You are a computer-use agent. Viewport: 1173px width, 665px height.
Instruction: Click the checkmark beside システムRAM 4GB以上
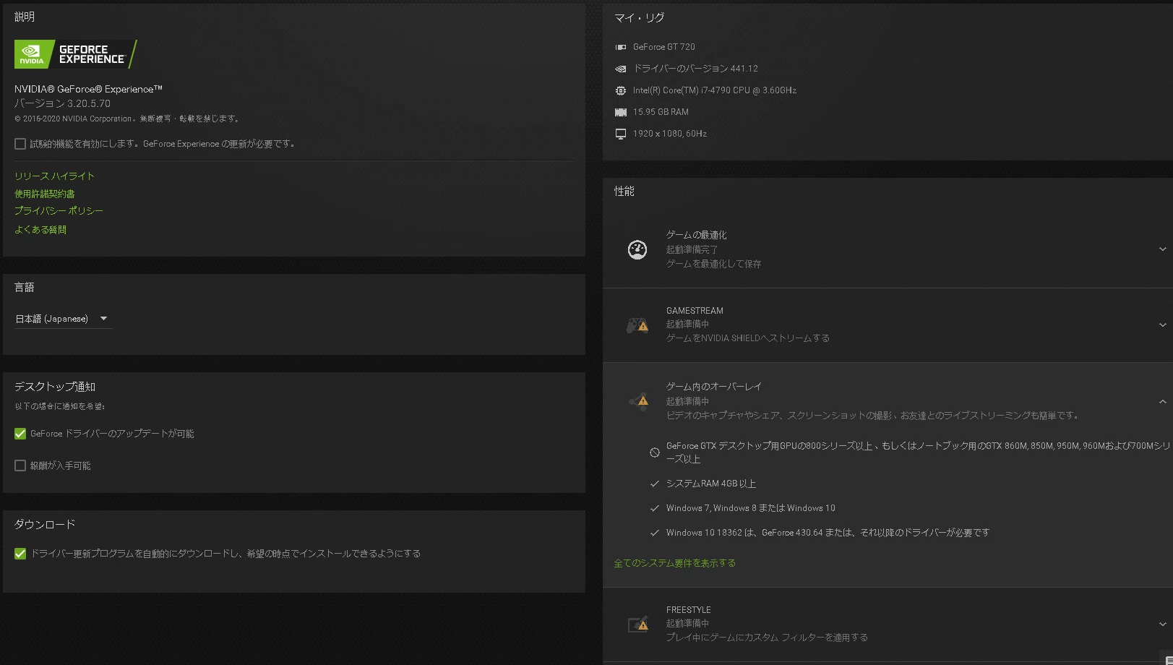pyautogui.click(x=654, y=484)
